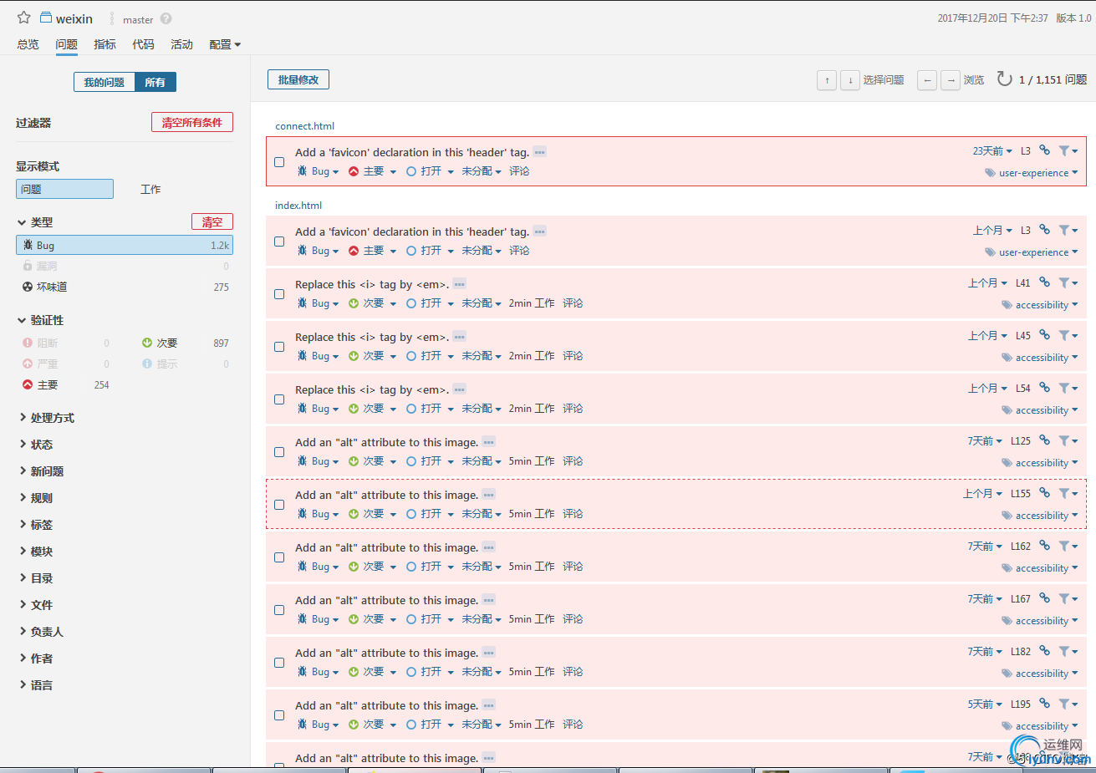Click 清空 button in 类型 section
The height and width of the screenshot is (773, 1096).
coord(212,221)
